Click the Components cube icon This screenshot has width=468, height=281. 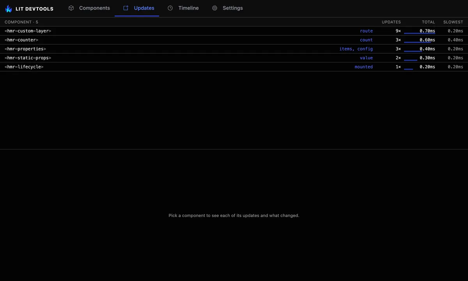tap(71, 8)
